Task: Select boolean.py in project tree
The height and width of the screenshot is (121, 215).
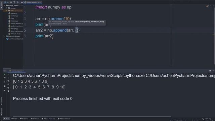Action: coord(13,16)
